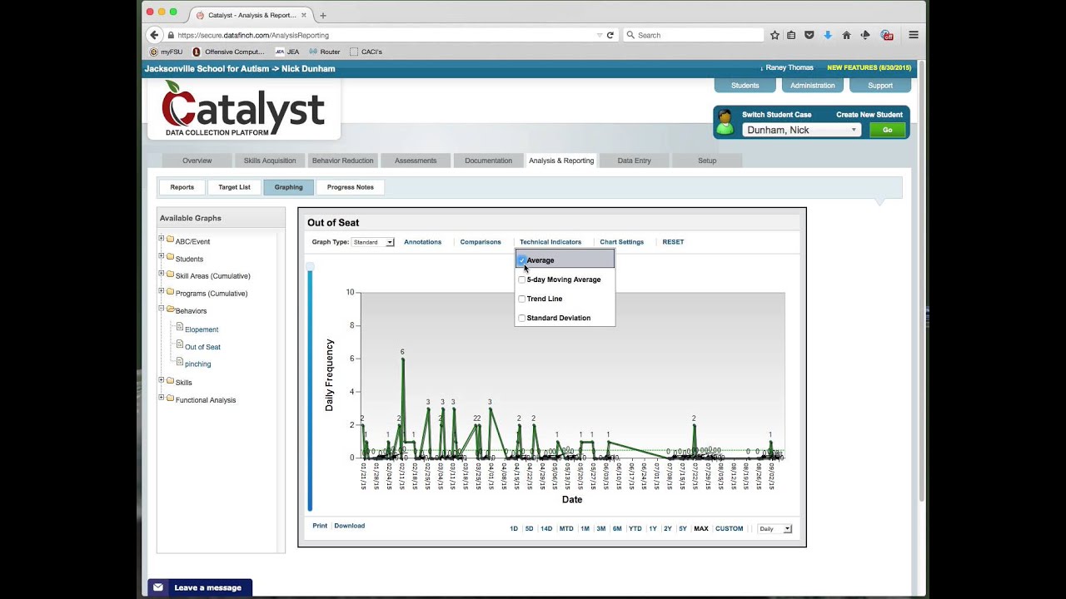Open the Firefox hamburger menu

click(914, 35)
